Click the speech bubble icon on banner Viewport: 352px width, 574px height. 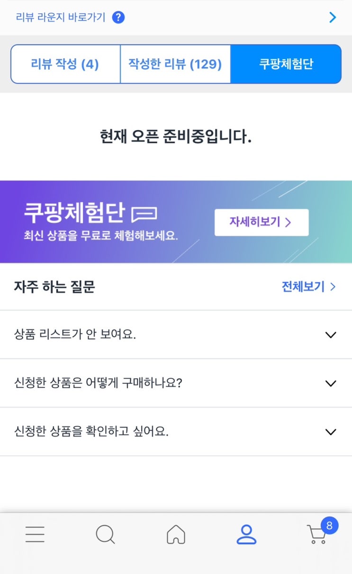(144, 215)
